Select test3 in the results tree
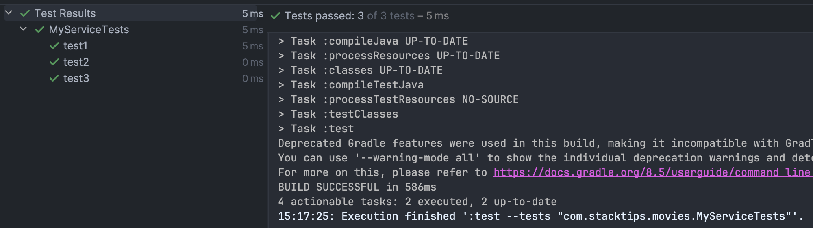The image size is (813, 228). [x=76, y=78]
